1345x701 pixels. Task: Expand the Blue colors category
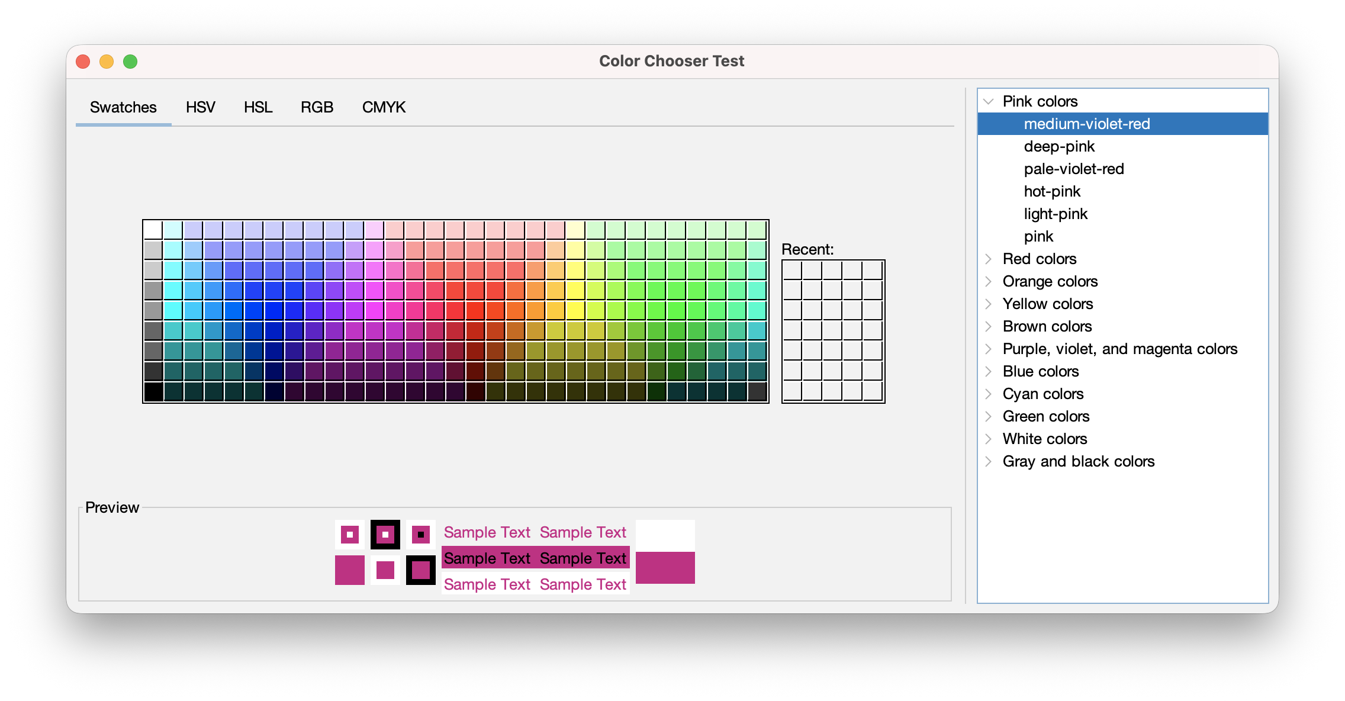coord(988,371)
